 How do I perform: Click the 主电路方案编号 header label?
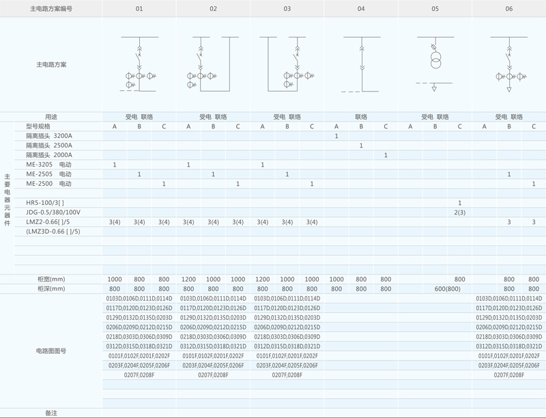point(51,9)
